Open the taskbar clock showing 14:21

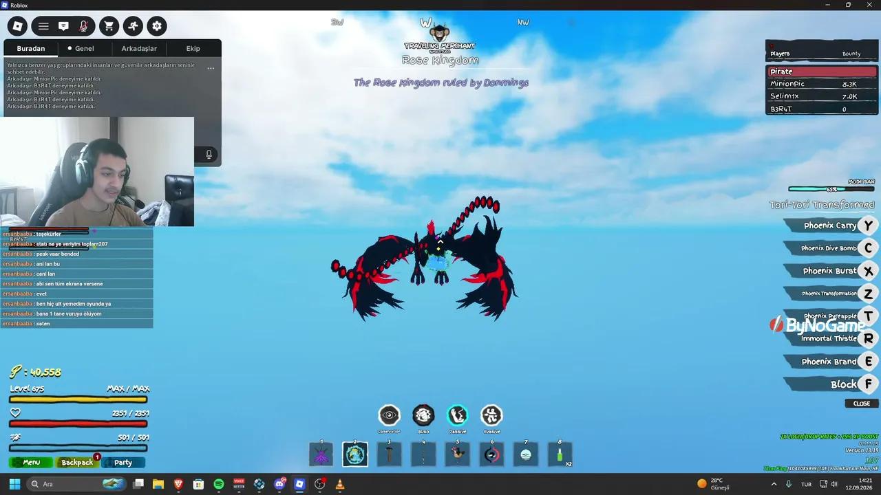859,484
